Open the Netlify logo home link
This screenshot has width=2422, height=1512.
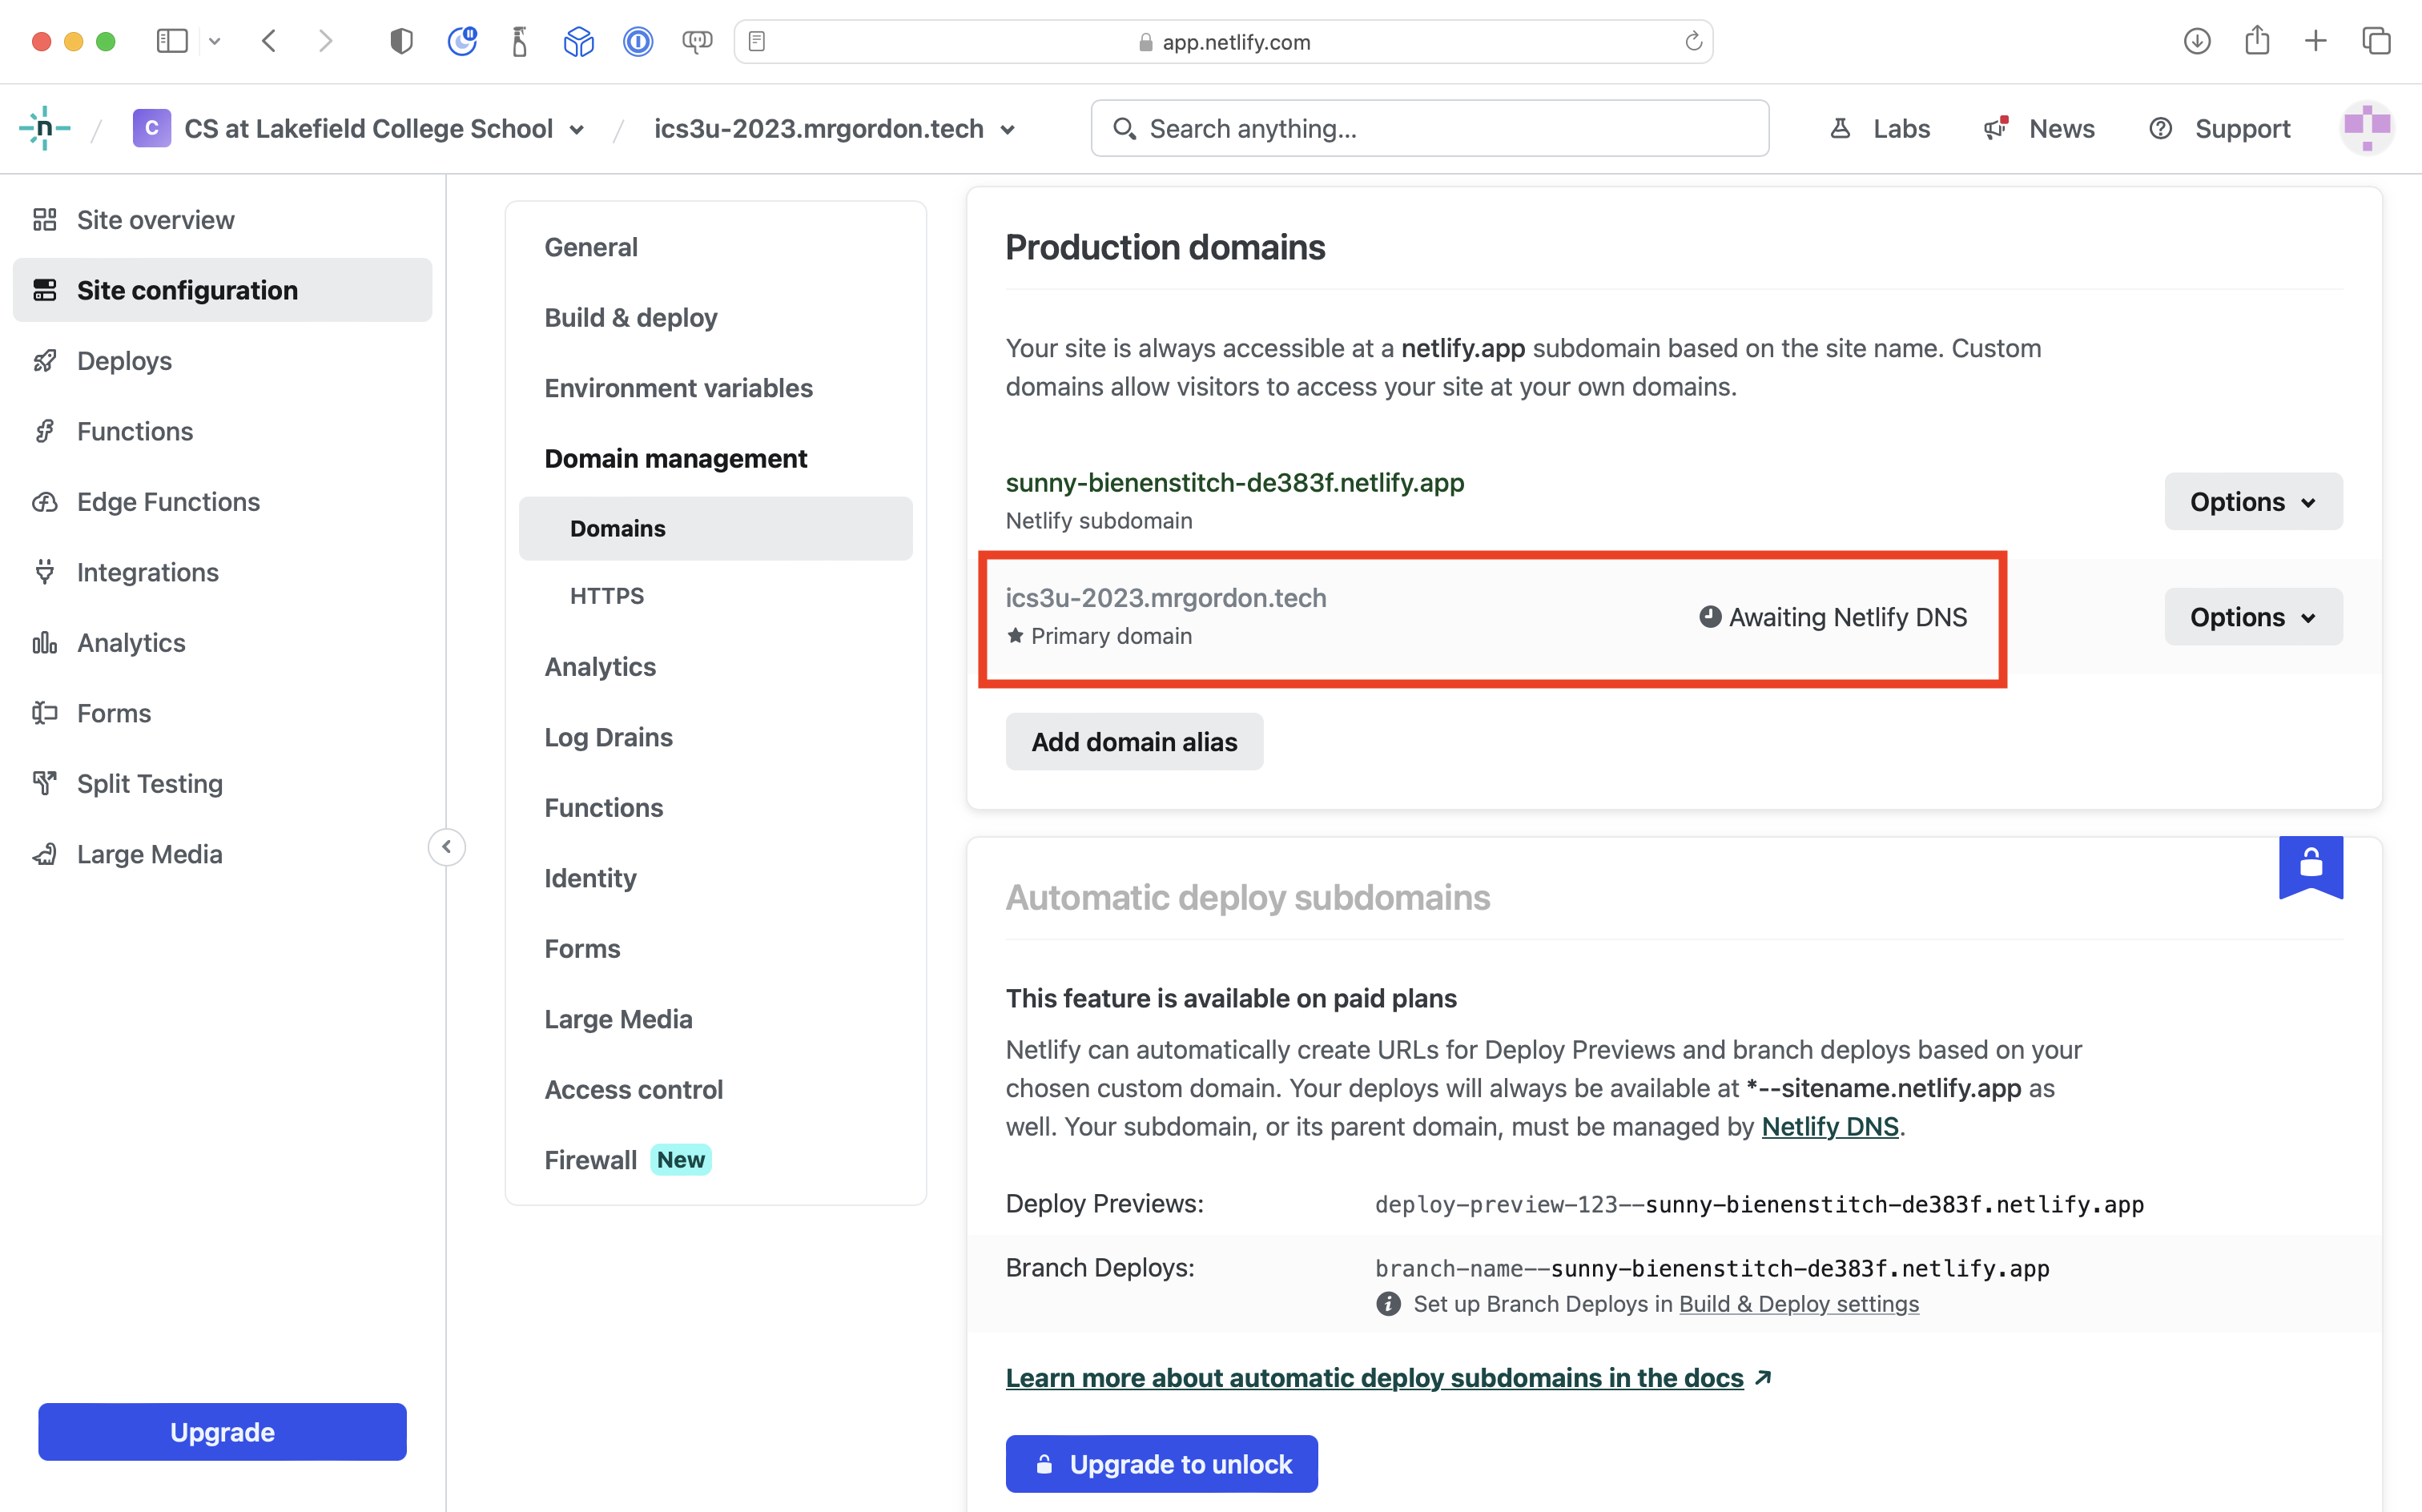pos(44,128)
